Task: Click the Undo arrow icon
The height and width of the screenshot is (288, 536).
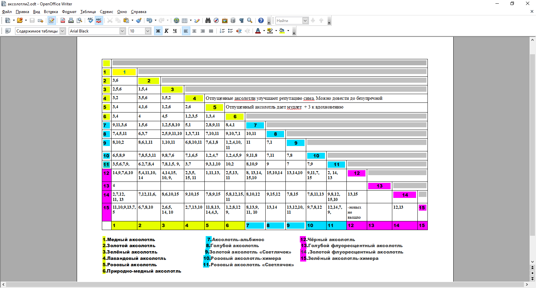Action: coord(149,20)
